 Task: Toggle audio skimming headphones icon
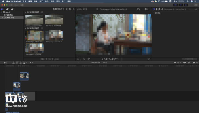click(181, 63)
